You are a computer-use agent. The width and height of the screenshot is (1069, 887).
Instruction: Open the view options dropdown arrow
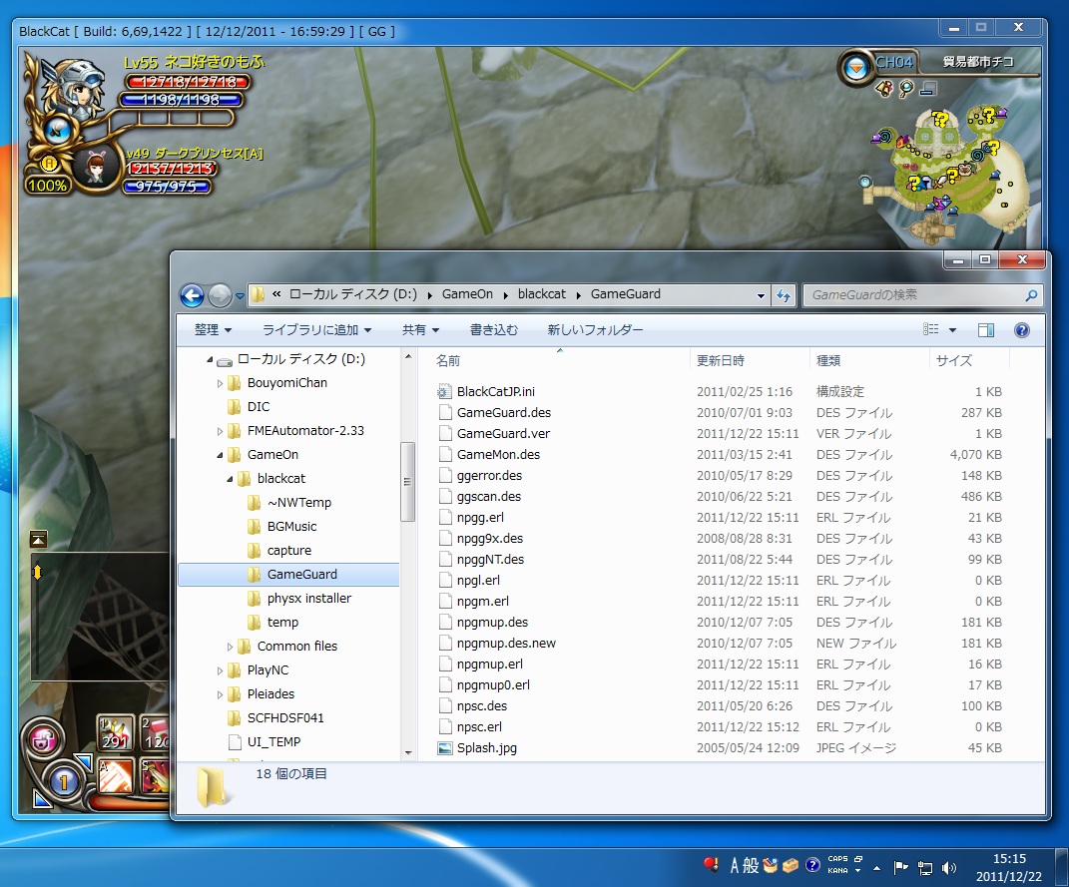(952, 330)
